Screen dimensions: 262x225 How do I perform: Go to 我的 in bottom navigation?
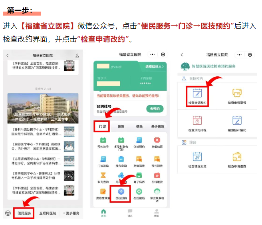pos(156,213)
